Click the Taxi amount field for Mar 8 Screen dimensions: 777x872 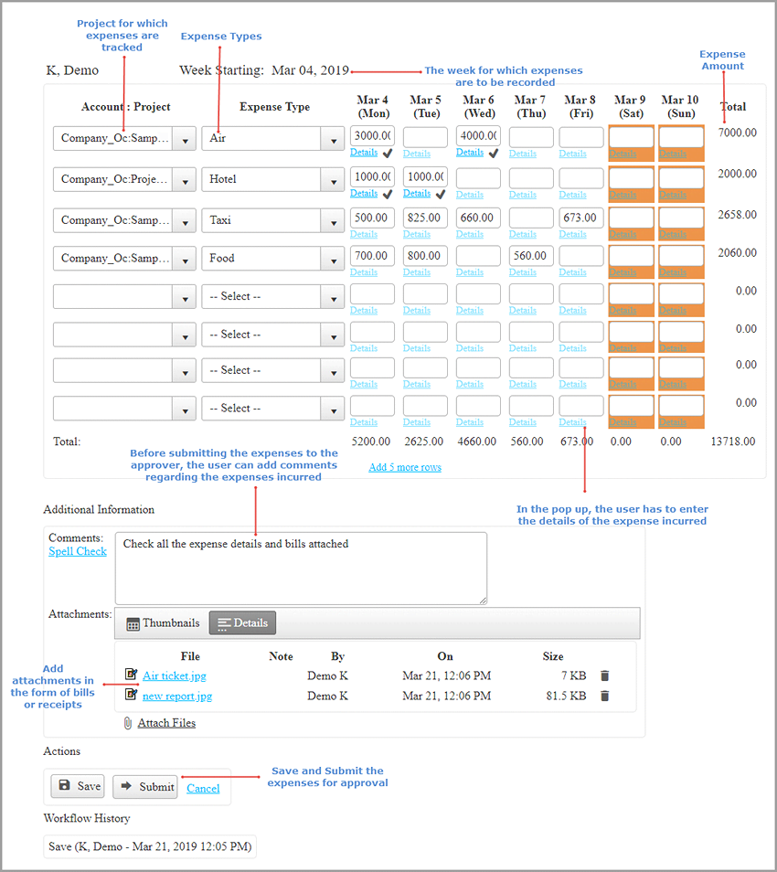coord(580,218)
